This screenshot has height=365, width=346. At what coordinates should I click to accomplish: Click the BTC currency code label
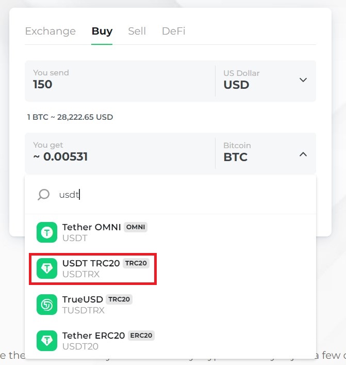coord(236,157)
